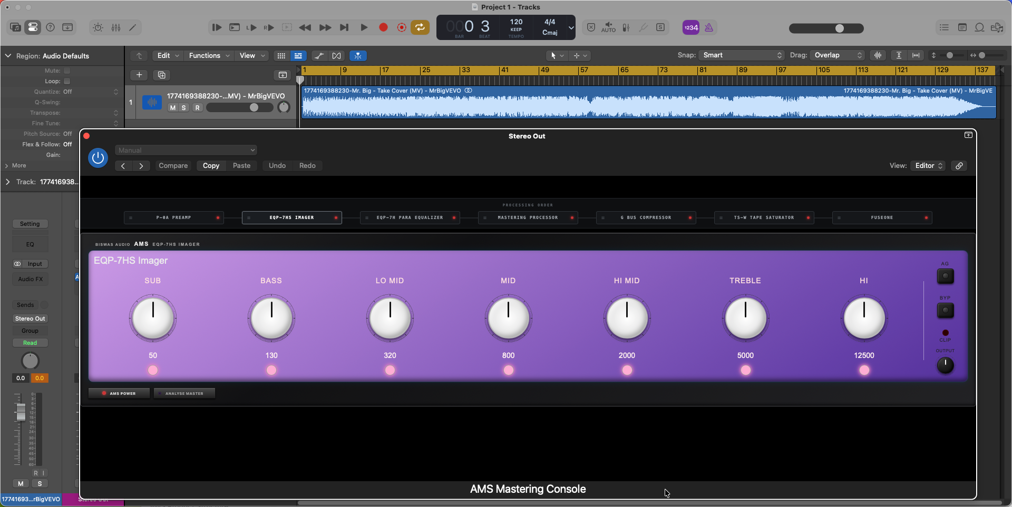Viewport: 1012px width, 507px height.
Task: Toggle the BYP bypass button in the imager
Action: (945, 311)
